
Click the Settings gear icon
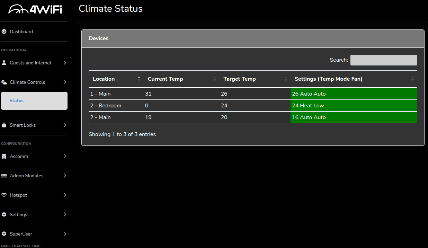coord(4,214)
